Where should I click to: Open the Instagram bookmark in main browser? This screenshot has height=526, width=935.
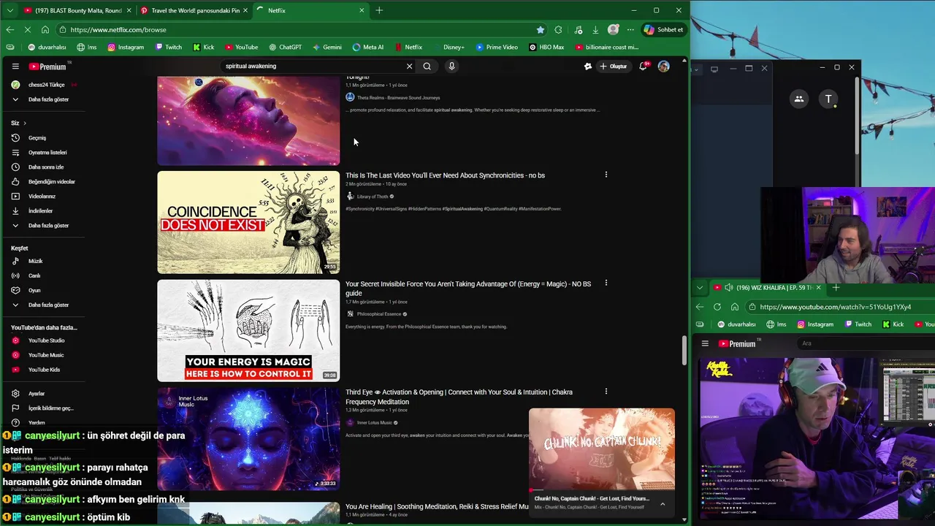(126, 47)
